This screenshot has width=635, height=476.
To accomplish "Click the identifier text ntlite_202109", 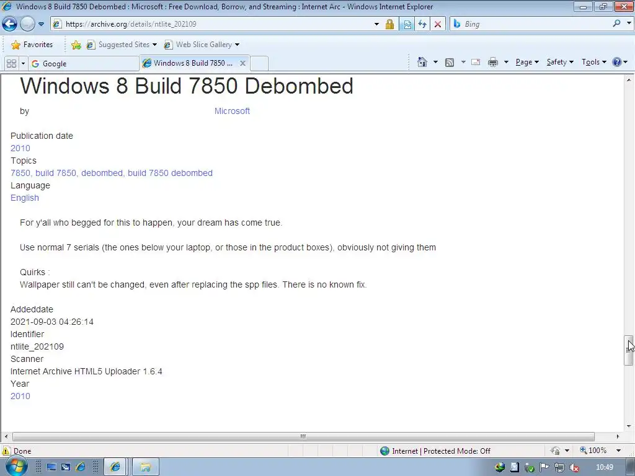I will 37,346.
